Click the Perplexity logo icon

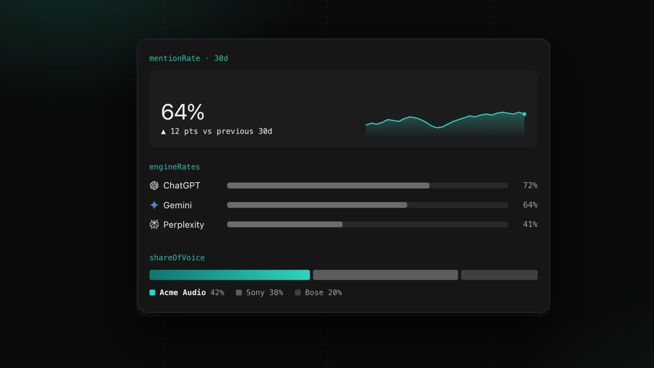(x=154, y=225)
